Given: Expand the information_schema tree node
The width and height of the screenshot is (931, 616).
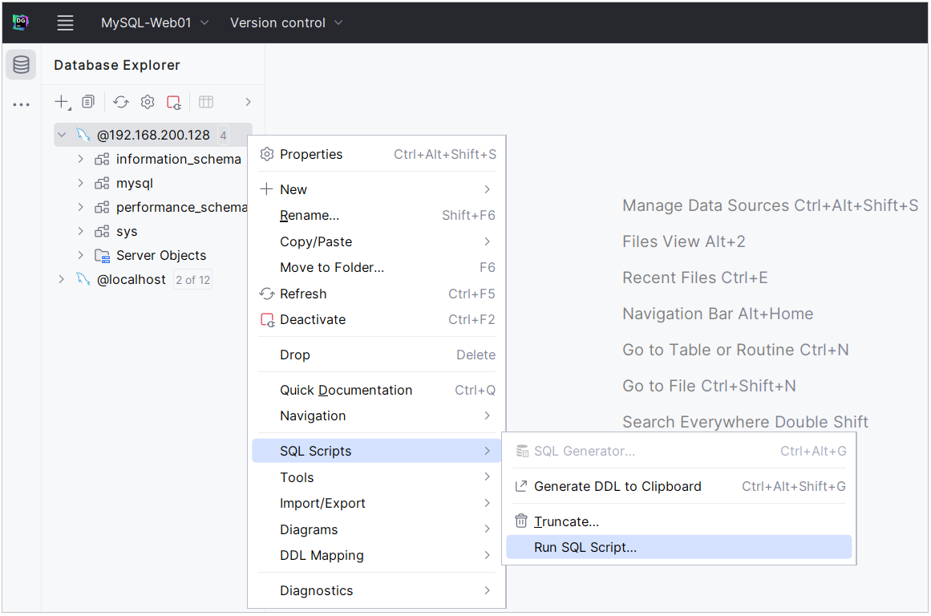Looking at the screenshot, I should coord(80,159).
